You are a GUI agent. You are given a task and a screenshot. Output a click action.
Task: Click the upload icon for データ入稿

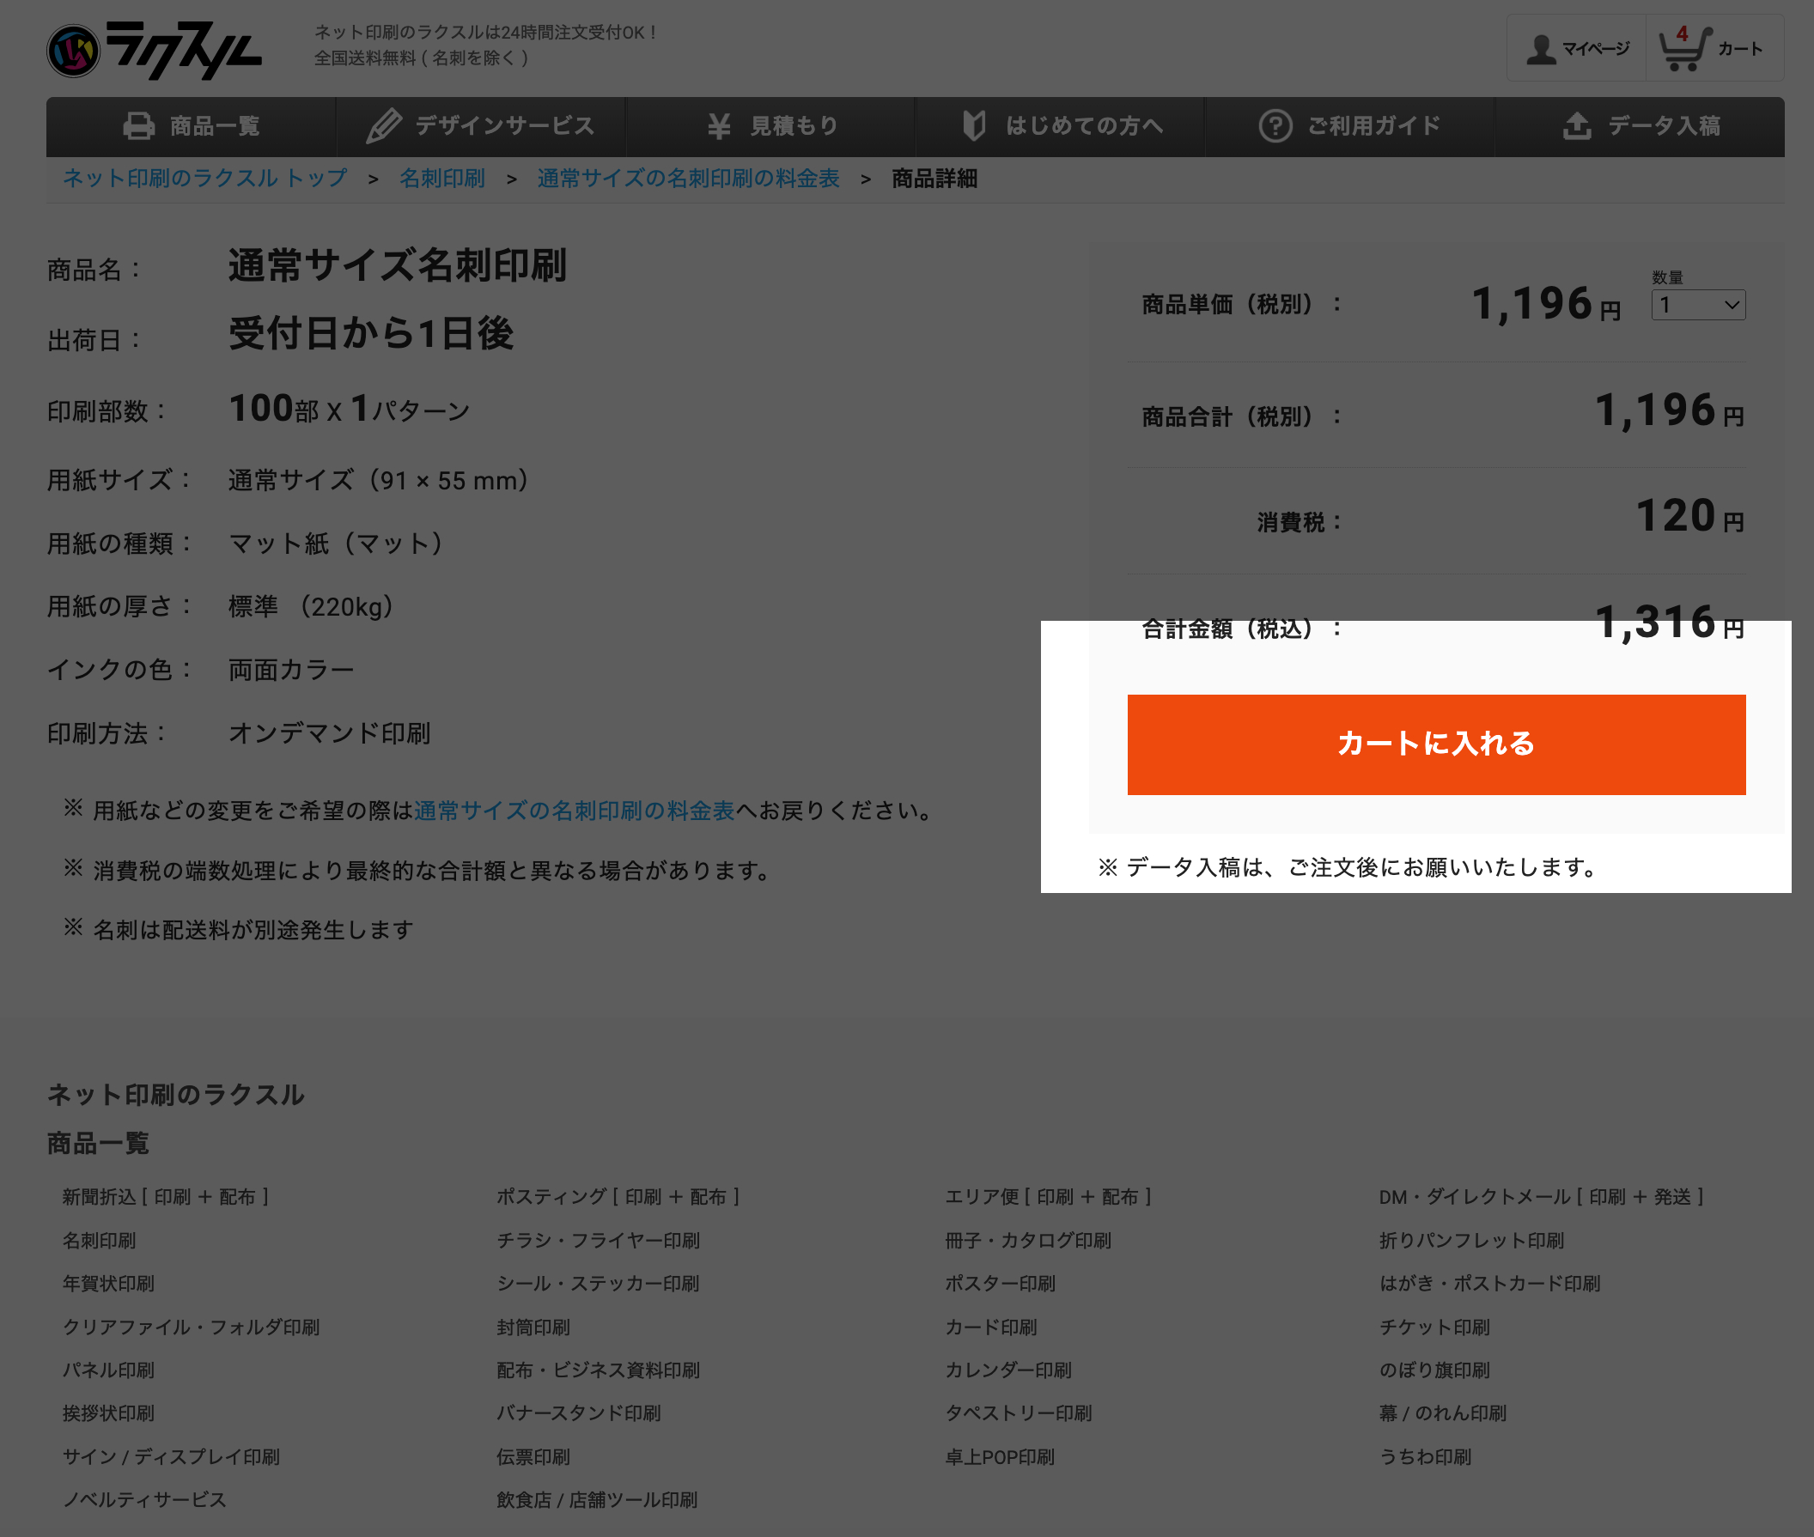(x=1576, y=126)
